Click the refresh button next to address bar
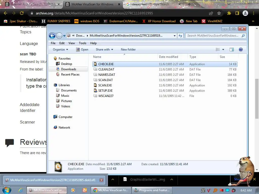Image resolution: width=259 pixels, height=194 pixels. (x=180, y=36)
